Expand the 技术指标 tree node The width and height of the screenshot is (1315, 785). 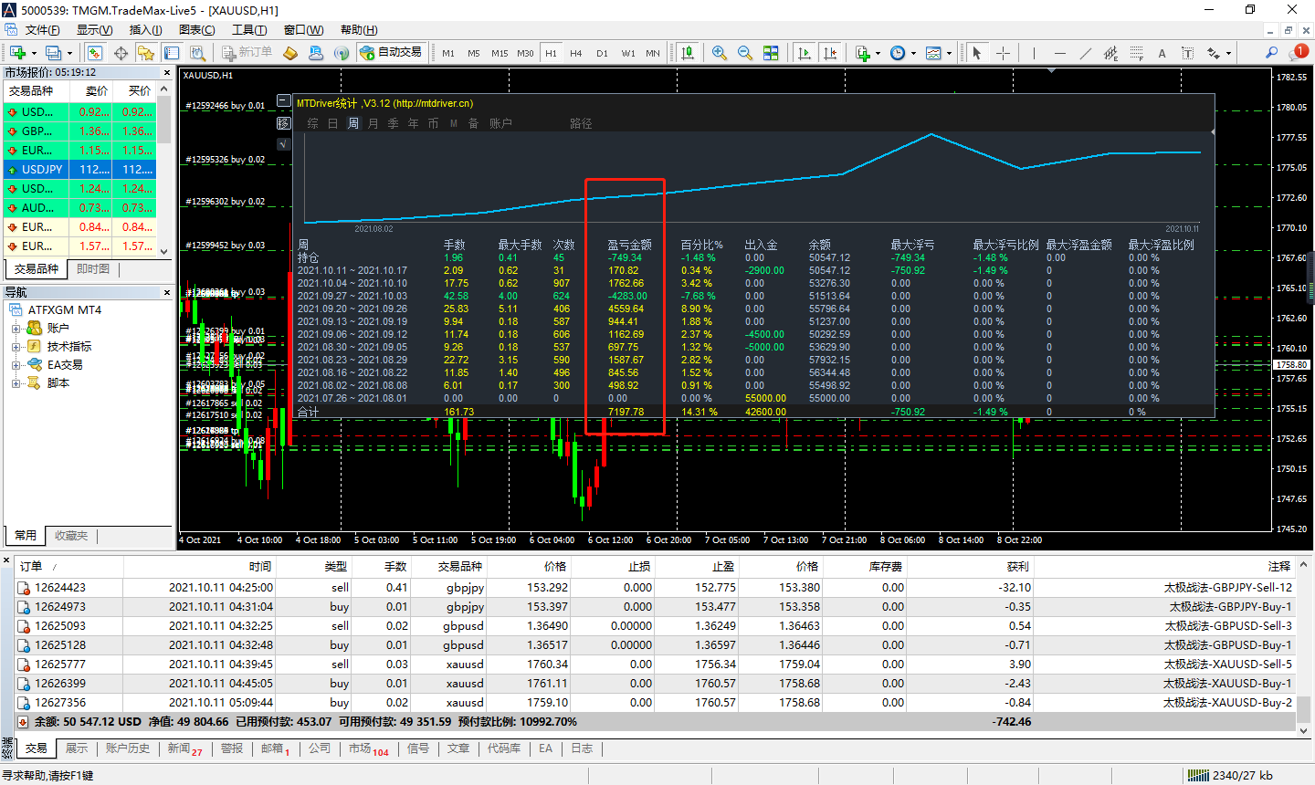coord(16,347)
